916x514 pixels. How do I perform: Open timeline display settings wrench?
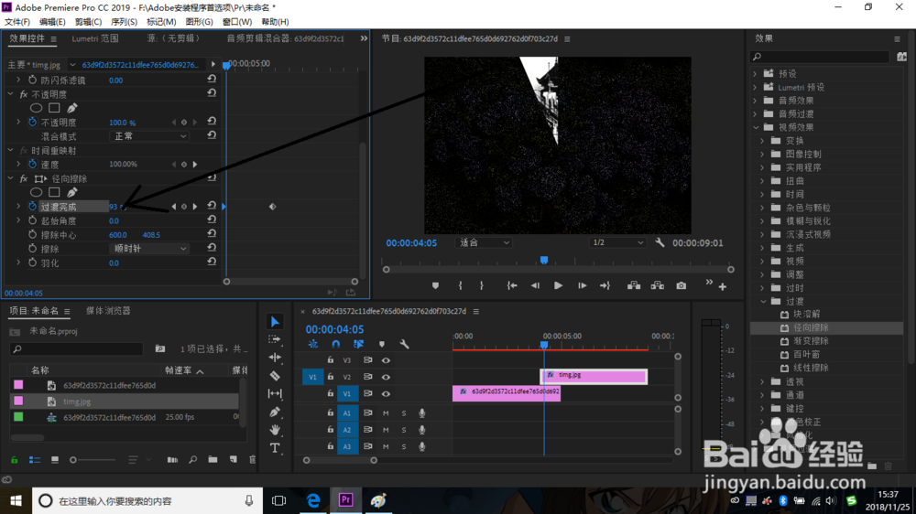click(404, 345)
